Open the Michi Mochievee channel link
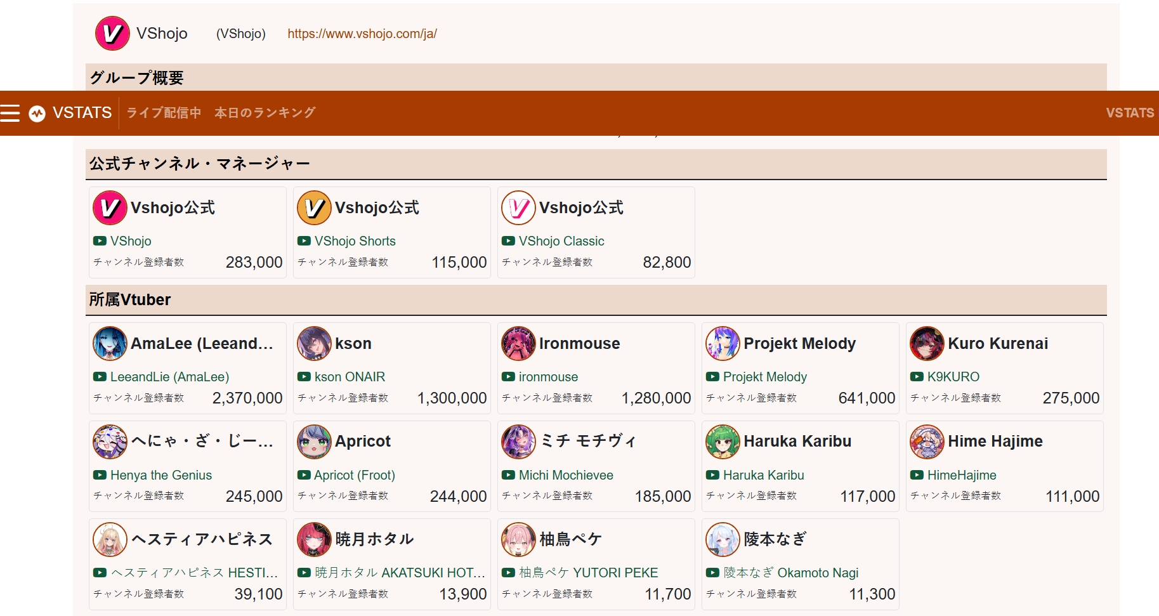 (x=566, y=475)
